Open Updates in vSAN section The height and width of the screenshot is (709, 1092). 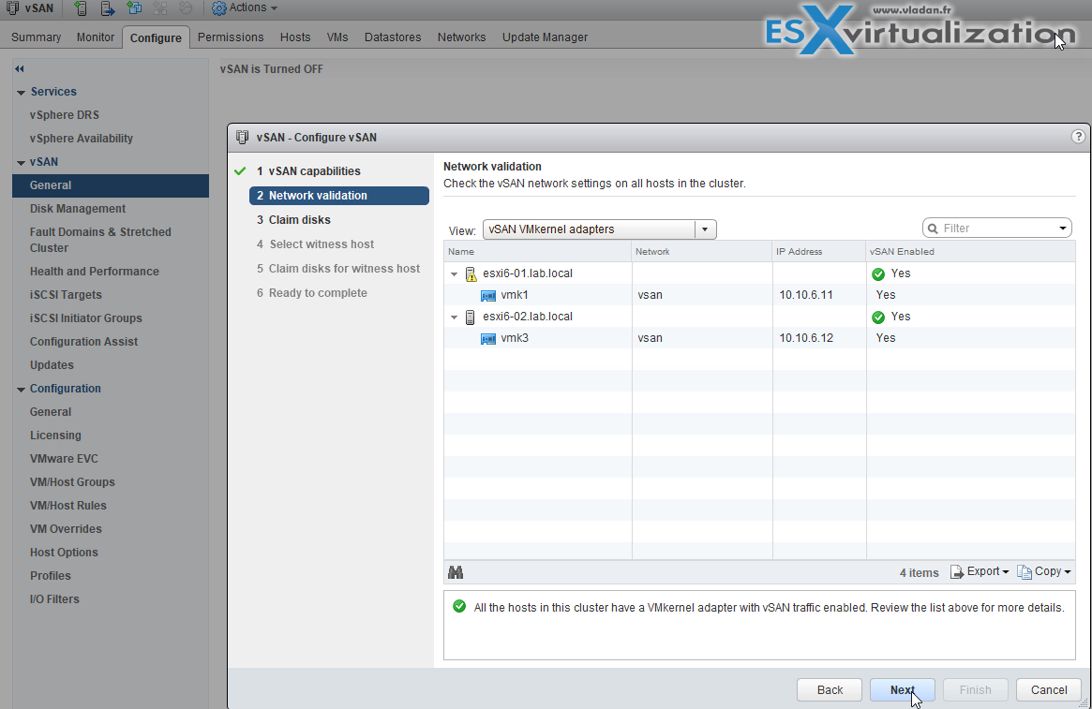click(x=52, y=365)
